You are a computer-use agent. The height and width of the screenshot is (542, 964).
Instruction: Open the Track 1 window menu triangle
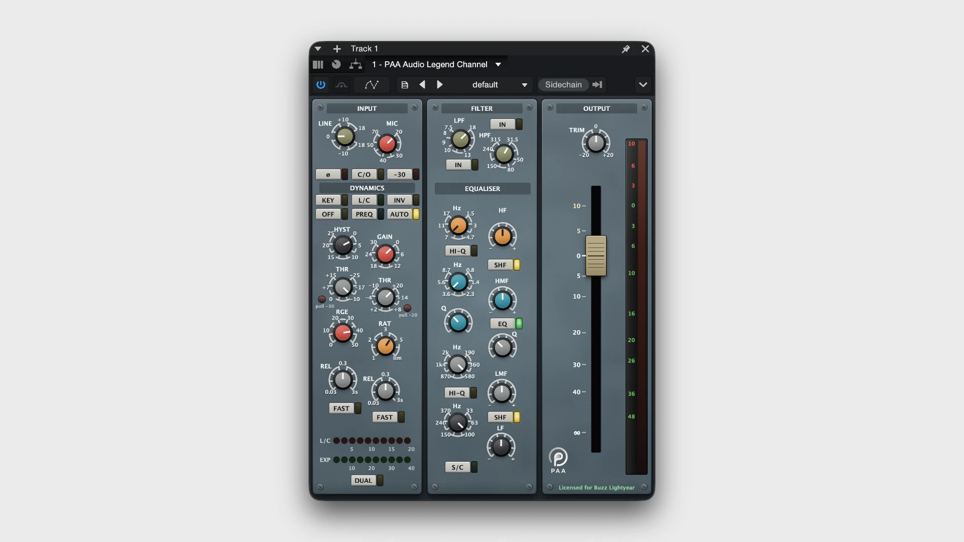[318, 49]
